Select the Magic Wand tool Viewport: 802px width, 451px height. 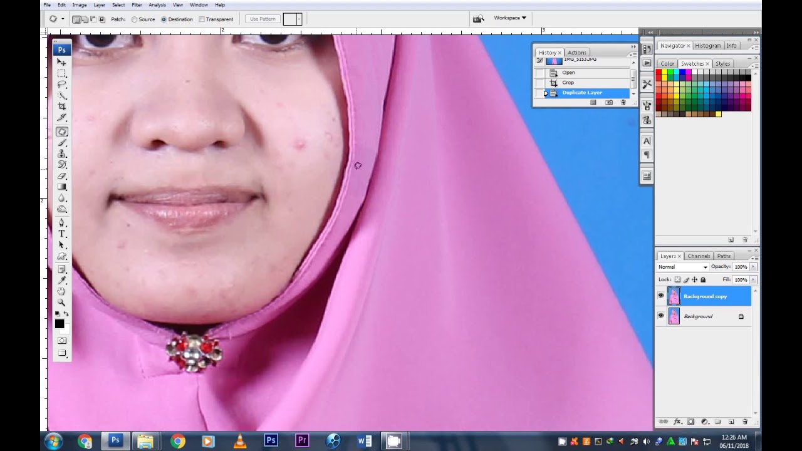click(61, 96)
